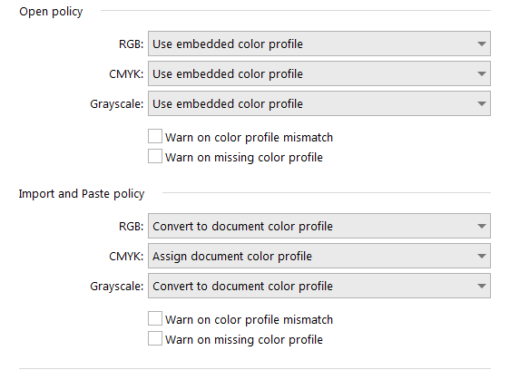Expand Import and Paste Grayscale dropdown
Screen dimensions: 510x370
click(x=319, y=286)
